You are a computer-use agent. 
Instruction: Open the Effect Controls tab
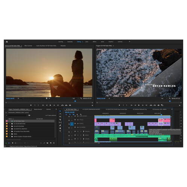point(28,46)
